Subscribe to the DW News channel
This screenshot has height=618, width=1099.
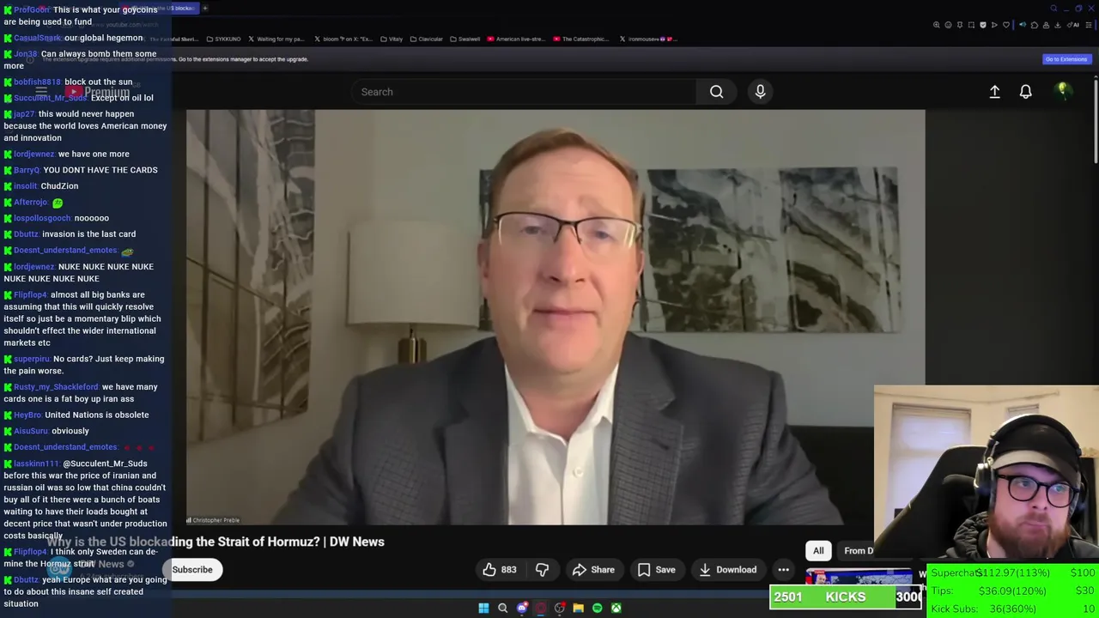[x=192, y=570]
